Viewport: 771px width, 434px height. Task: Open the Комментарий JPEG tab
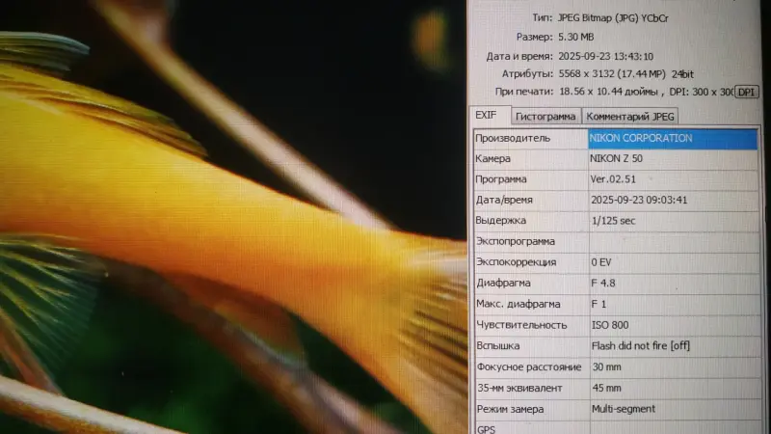tap(630, 116)
